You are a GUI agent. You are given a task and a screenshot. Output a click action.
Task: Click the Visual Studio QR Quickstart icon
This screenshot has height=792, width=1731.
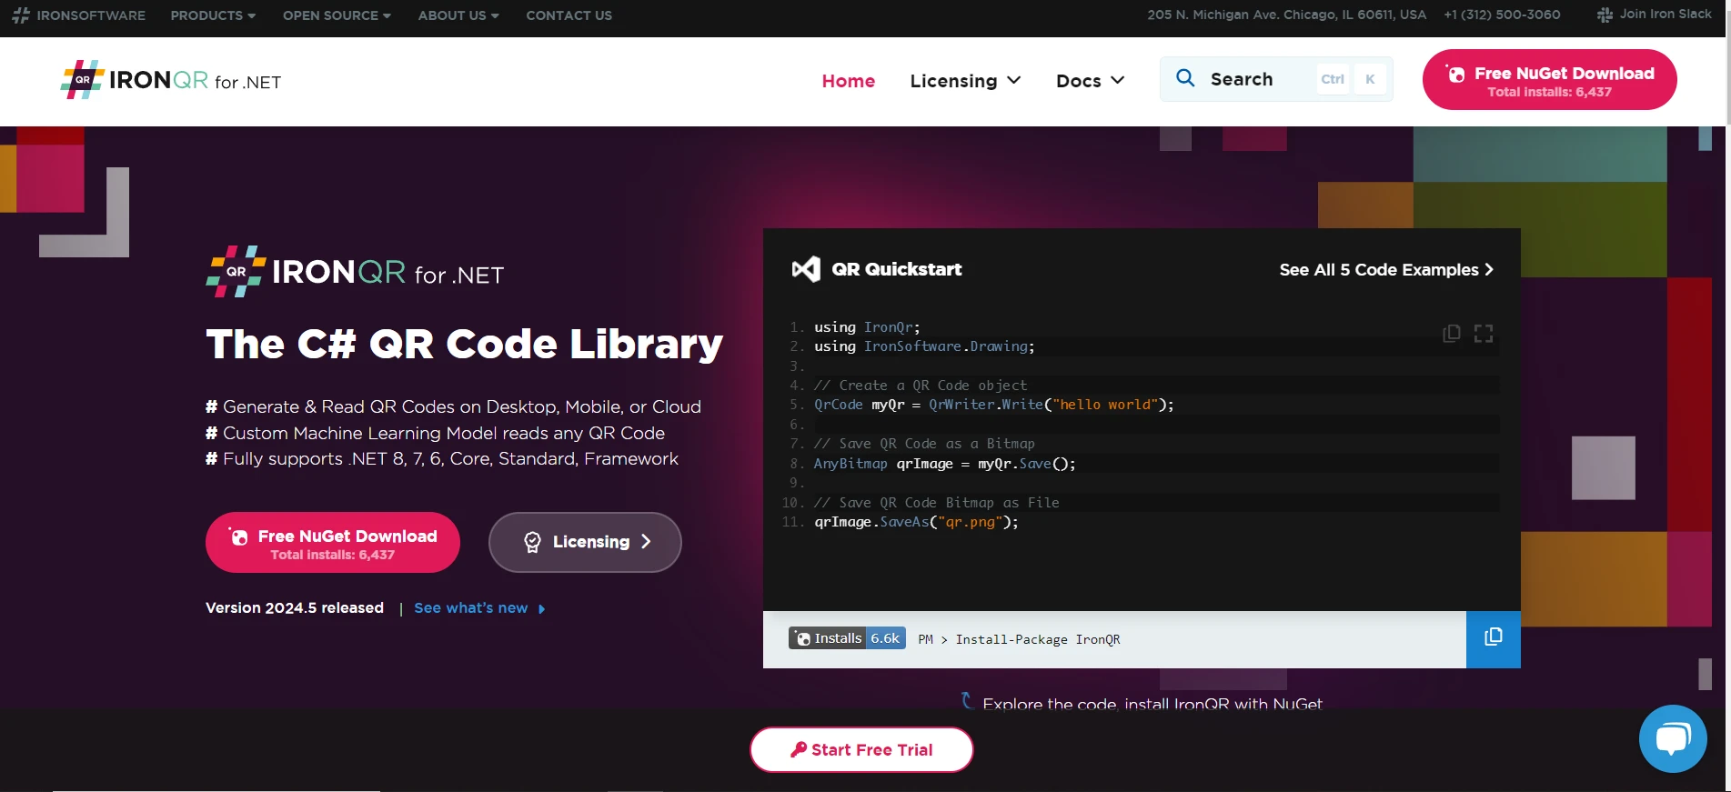click(x=806, y=269)
